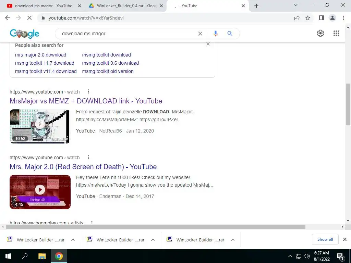Open Google search settings gear
This screenshot has height=263, width=351.
(320, 33)
